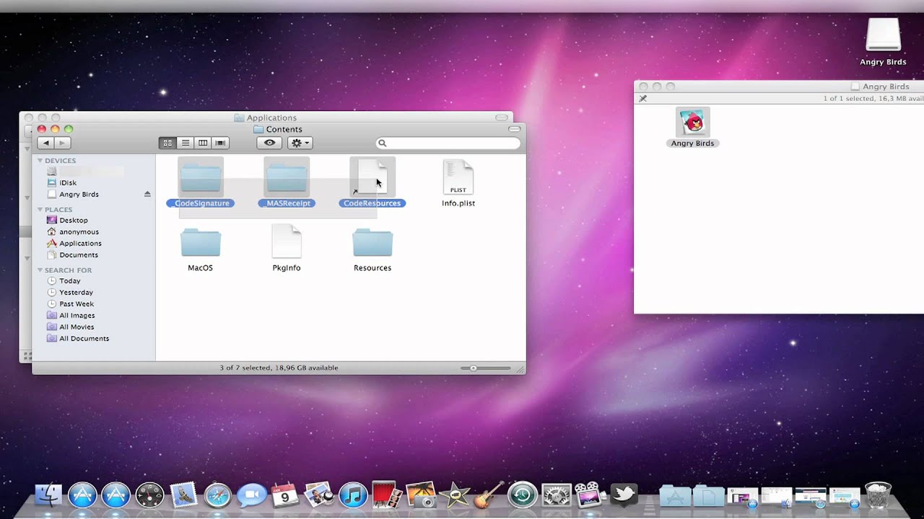Open Quick Look with the eye button
Image resolution: width=924 pixels, height=519 pixels.
[x=270, y=143]
